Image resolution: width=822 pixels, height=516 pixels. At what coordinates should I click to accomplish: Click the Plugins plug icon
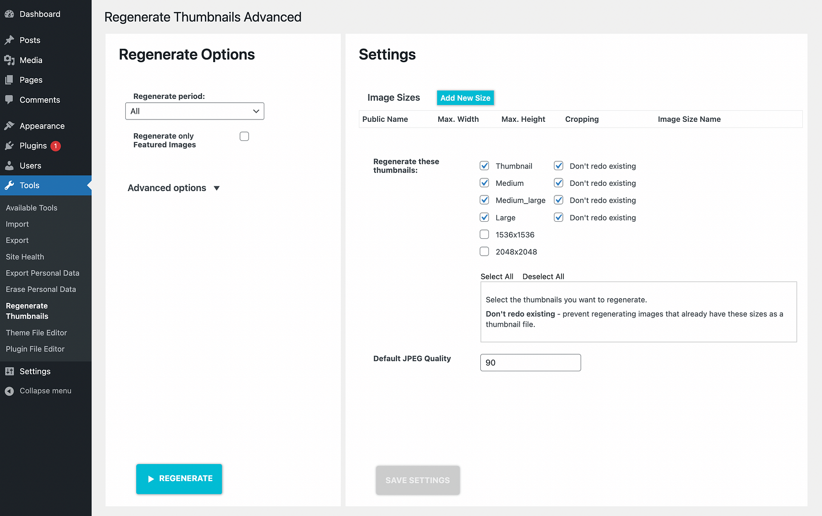tap(9, 146)
